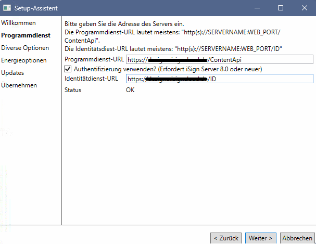Go back with the Zurück button
The image size is (316, 244).
click(x=226, y=238)
